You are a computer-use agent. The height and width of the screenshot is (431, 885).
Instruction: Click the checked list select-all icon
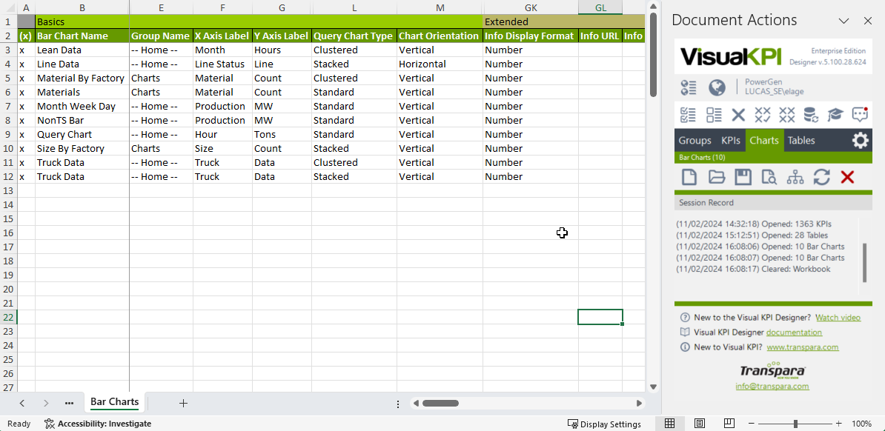tap(689, 115)
